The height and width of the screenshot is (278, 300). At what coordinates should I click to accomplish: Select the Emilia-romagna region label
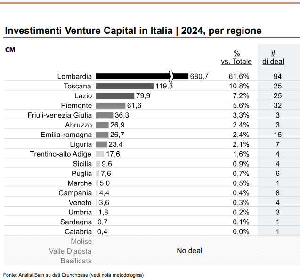click(66, 135)
